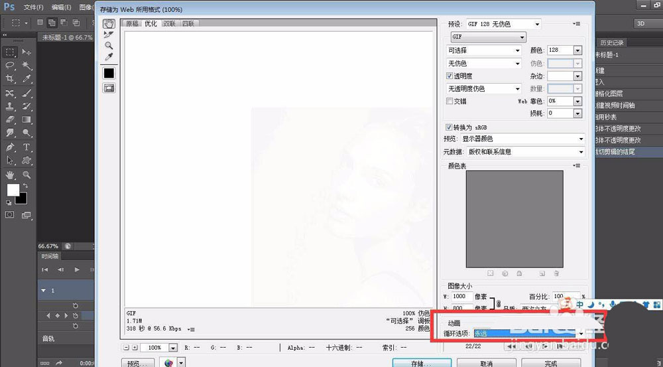
Task: Select the Eraser tool
Action: 10,120
